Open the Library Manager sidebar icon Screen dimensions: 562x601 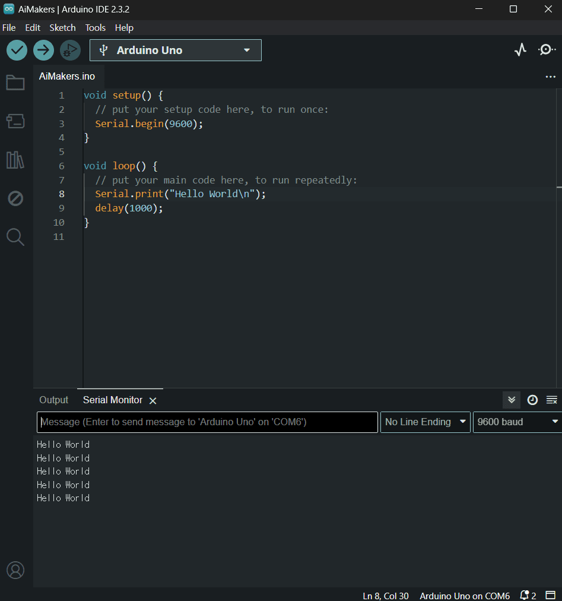tap(15, 160)
